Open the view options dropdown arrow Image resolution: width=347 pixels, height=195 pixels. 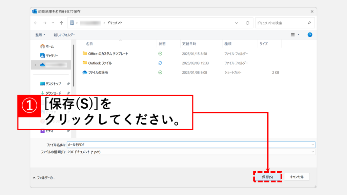point(299,35)
